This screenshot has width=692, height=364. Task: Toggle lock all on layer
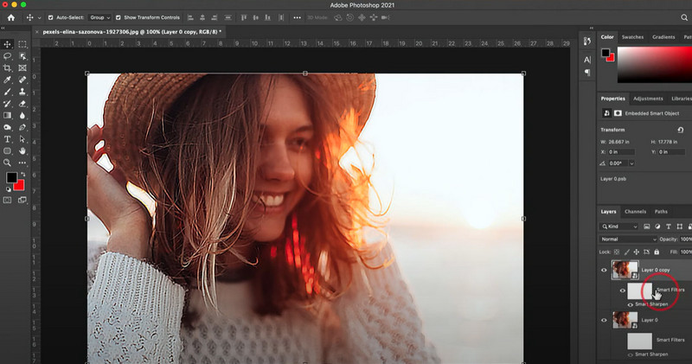click(657, 252)
